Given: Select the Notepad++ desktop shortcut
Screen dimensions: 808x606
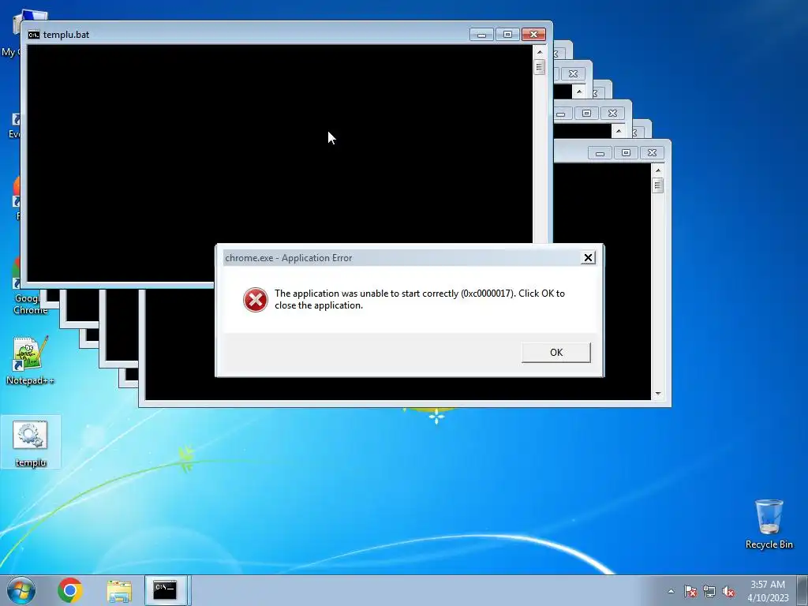Looking at the screenshot, I should (x=30, y=361).
